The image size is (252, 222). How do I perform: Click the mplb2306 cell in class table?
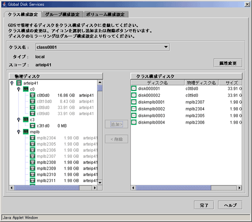tap(195, 122)
